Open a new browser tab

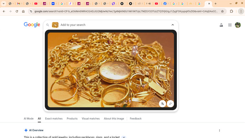pos(216,4)
